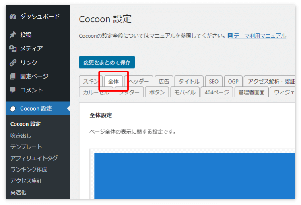This screenshot has height=205, width=301.
Task: Open the Cocoon 設定 submenu entry
Action: pos(25,124)
